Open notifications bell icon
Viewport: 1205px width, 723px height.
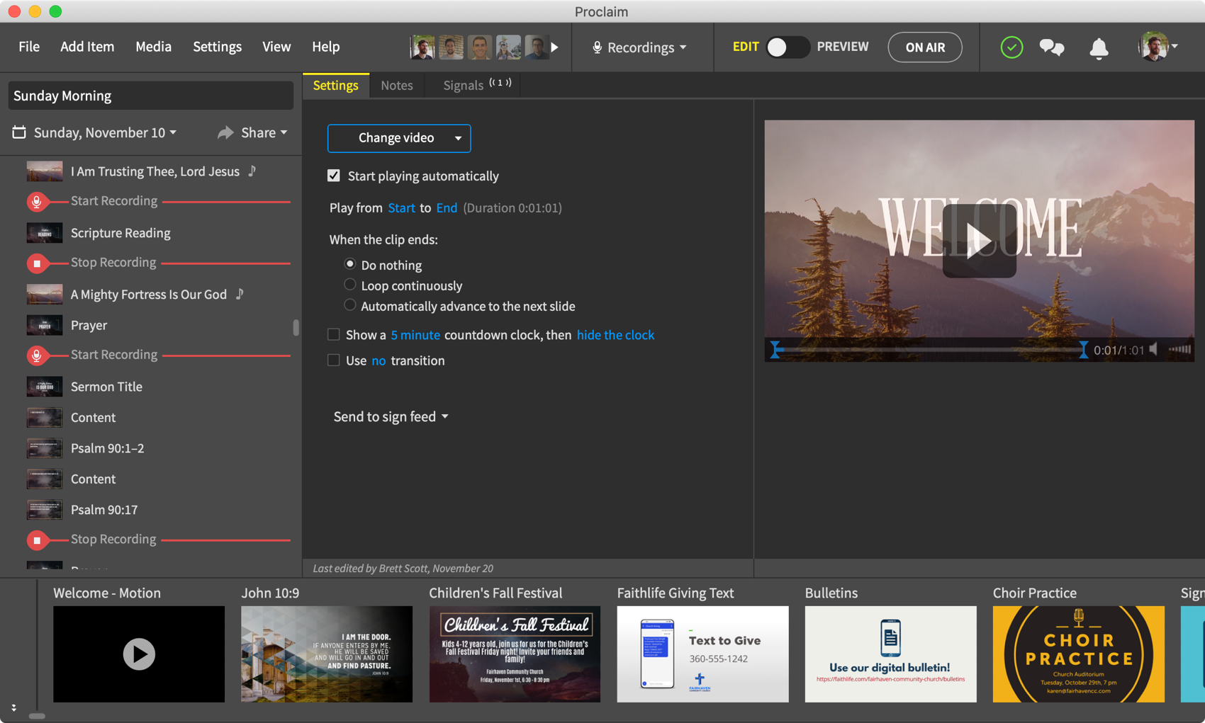pyautogui.click(x=1098, y=48)
